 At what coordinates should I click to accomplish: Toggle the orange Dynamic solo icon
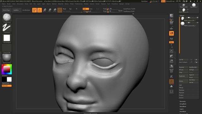tap(171, 82)
